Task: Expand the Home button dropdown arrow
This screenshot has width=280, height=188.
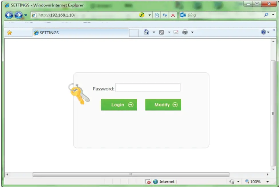Action: point(154,32)
